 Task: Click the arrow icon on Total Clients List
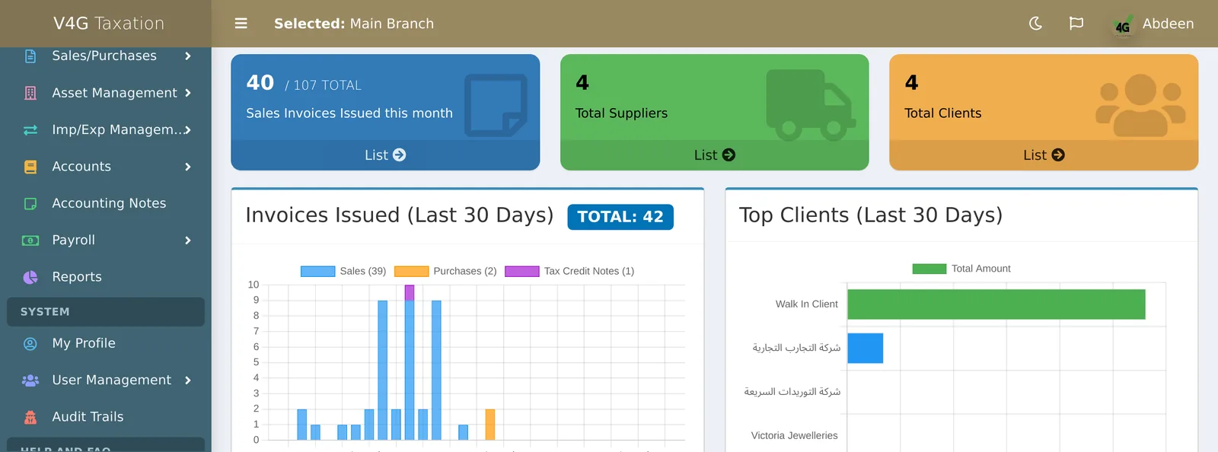[x=1058, y=155]
